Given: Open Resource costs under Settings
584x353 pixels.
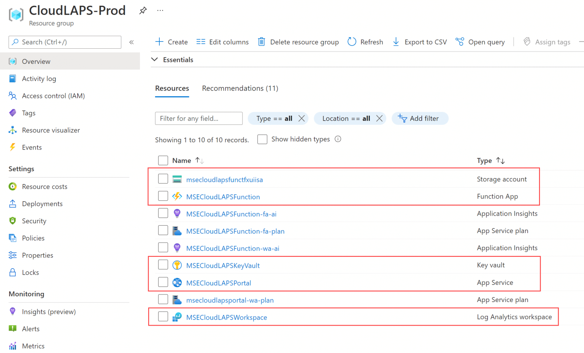Looking at the screenshot, I should click(44, 186).
